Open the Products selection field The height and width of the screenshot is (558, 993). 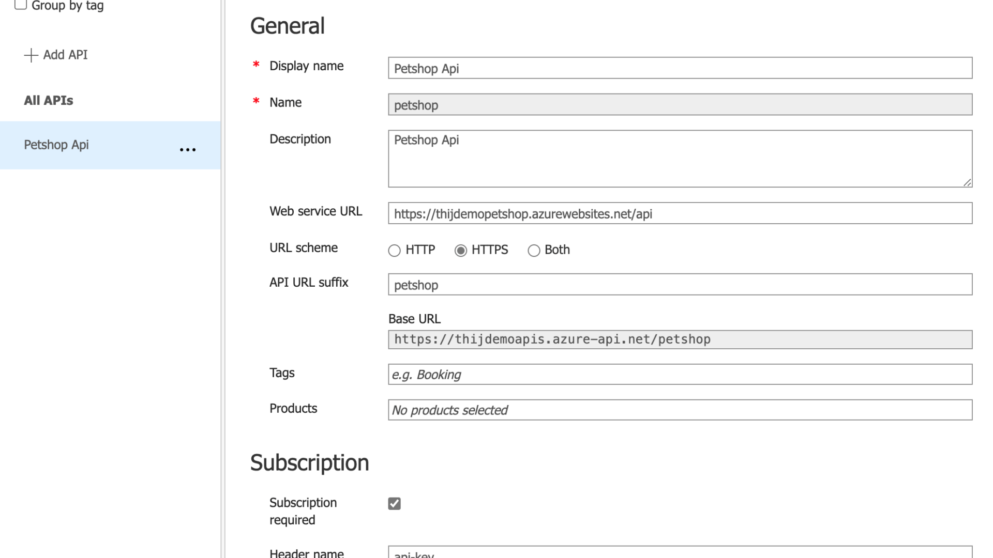tap(680, 410)
